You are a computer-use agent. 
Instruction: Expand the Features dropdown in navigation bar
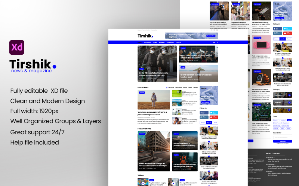point(147,42)
